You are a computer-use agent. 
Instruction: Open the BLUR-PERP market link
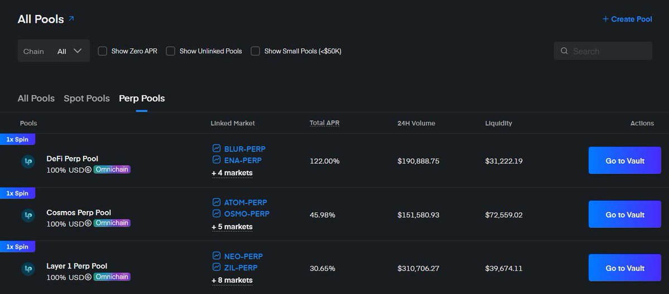pyautogui.click(x=245, y=149)
